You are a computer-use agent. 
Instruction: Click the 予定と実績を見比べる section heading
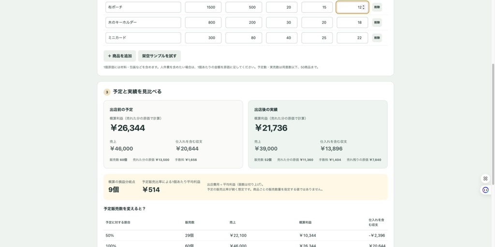point(137,92)
